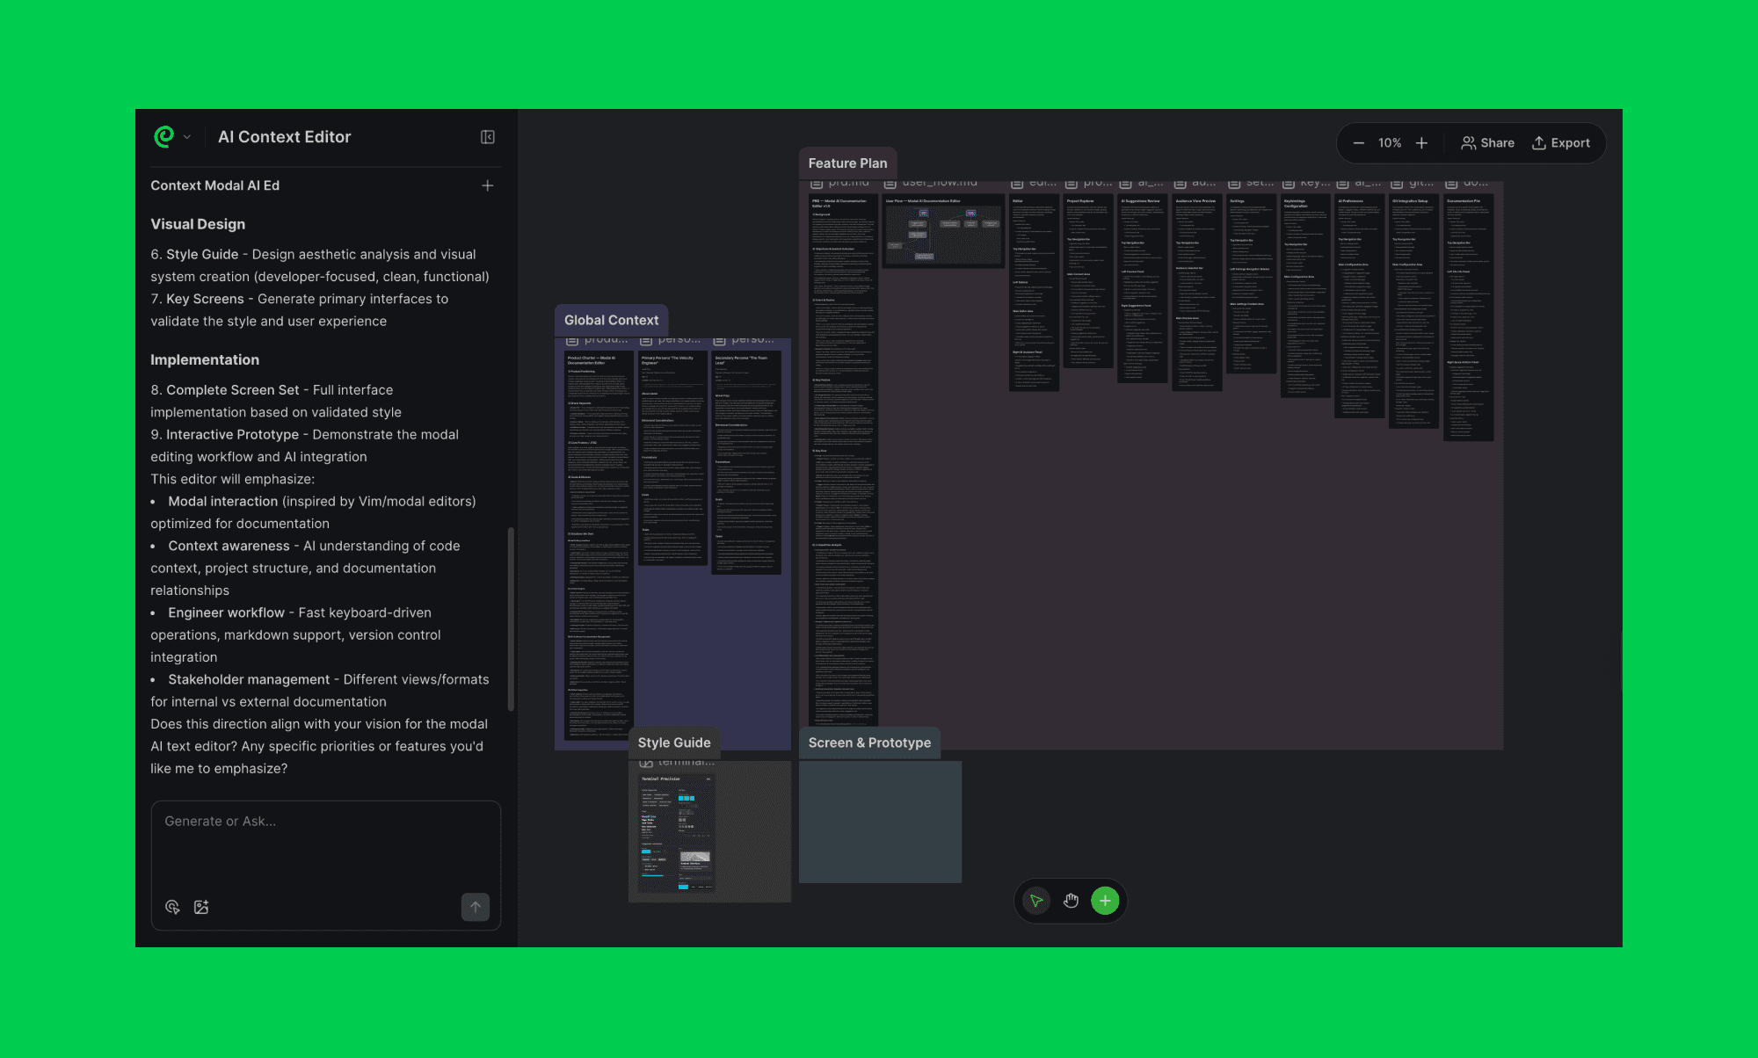
Task: Collapse the left sidebar panel
Action: [488, 137]
